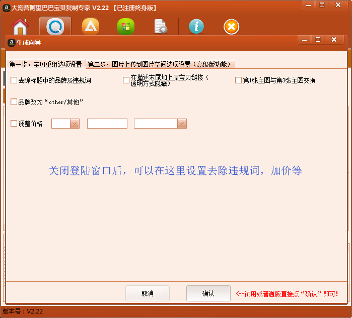Open the home house icon
Viewport: 352px width, 318px height.
20,27
